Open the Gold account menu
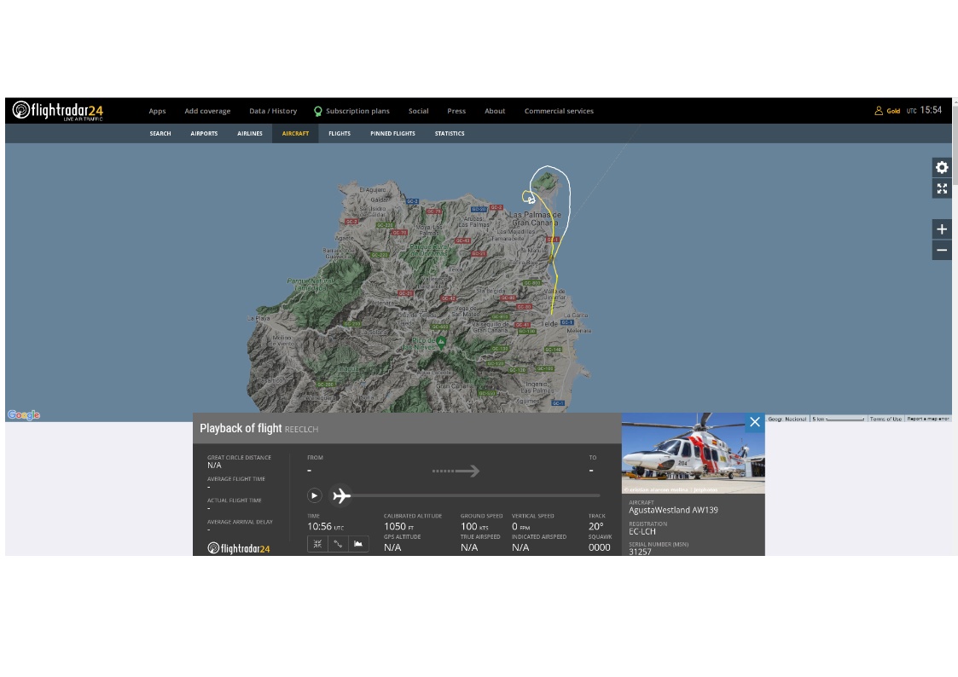Screen dimensions: 958x677 click(x=893, y=111)
